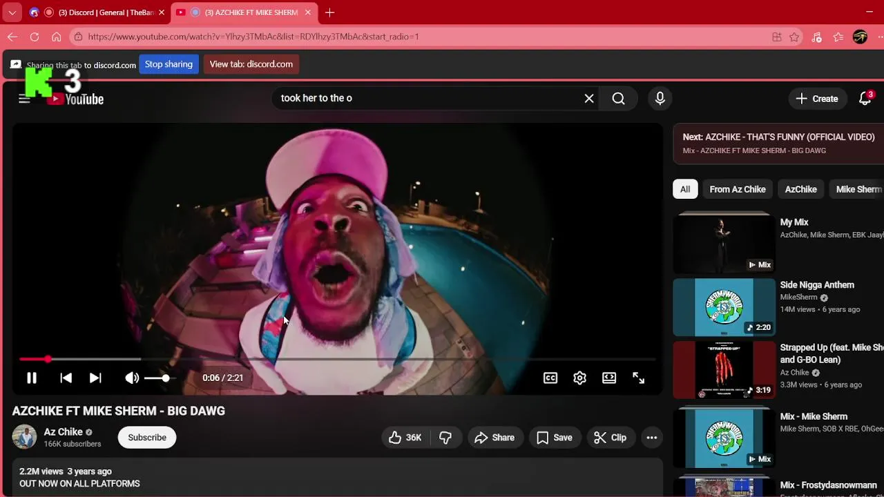This screenshot has height=497, width=884.
Task: Search with your voice microphone
Action: click(660, 99)
